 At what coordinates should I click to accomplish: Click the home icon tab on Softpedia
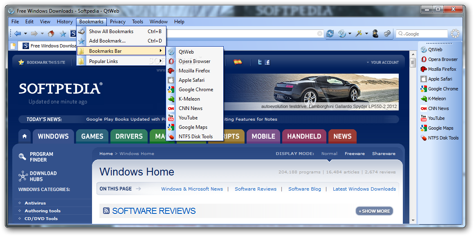click(25, 136)
